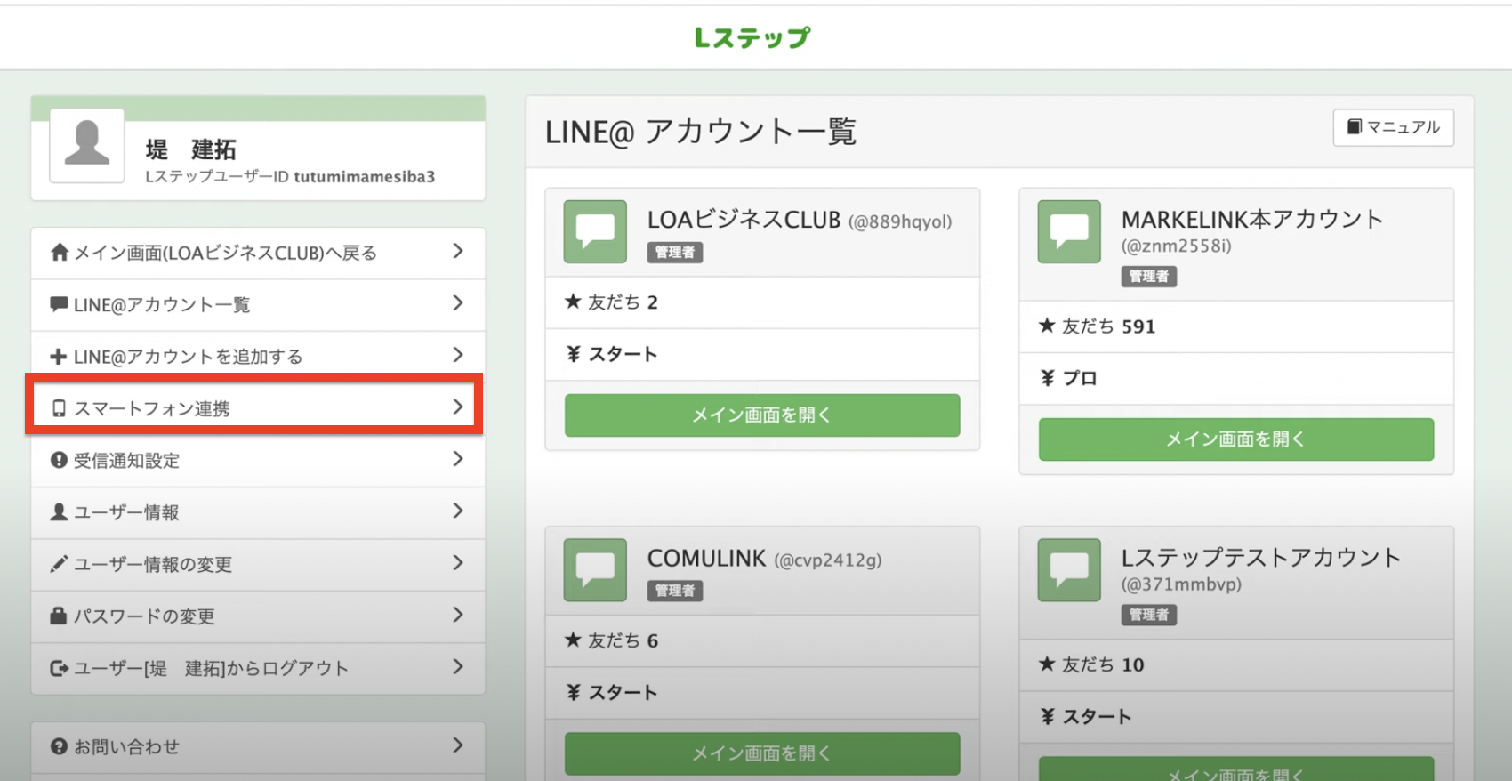This screenshot has height=781, width=1512.
Task: Open the マニュアル button
Action: click(1393, 127)
